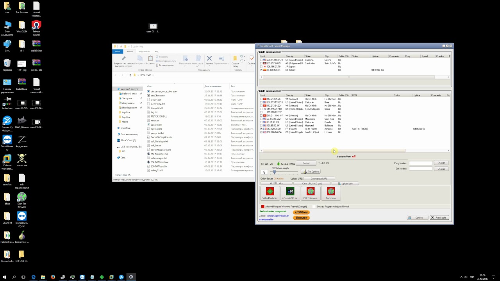The width and height of the screenshot is (500, 281).
Task: Check the box for host 112.213.85.26
Action: pyautogui.click(x=261, y=99)
